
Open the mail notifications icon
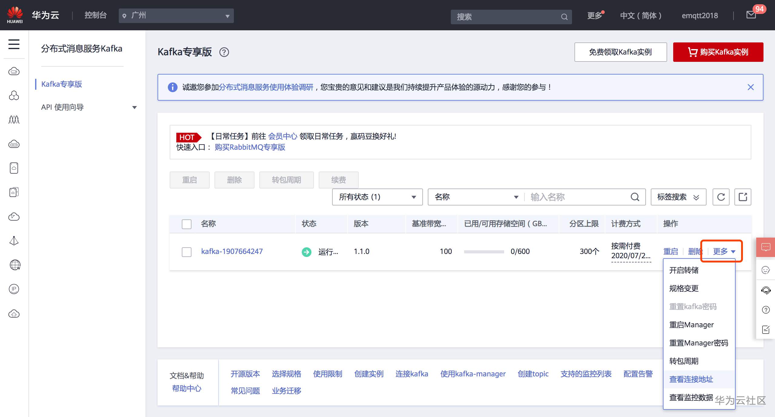(x=751, y=15)
